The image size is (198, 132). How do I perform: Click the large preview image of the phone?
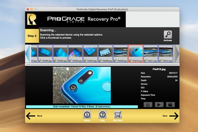[82, 85]
